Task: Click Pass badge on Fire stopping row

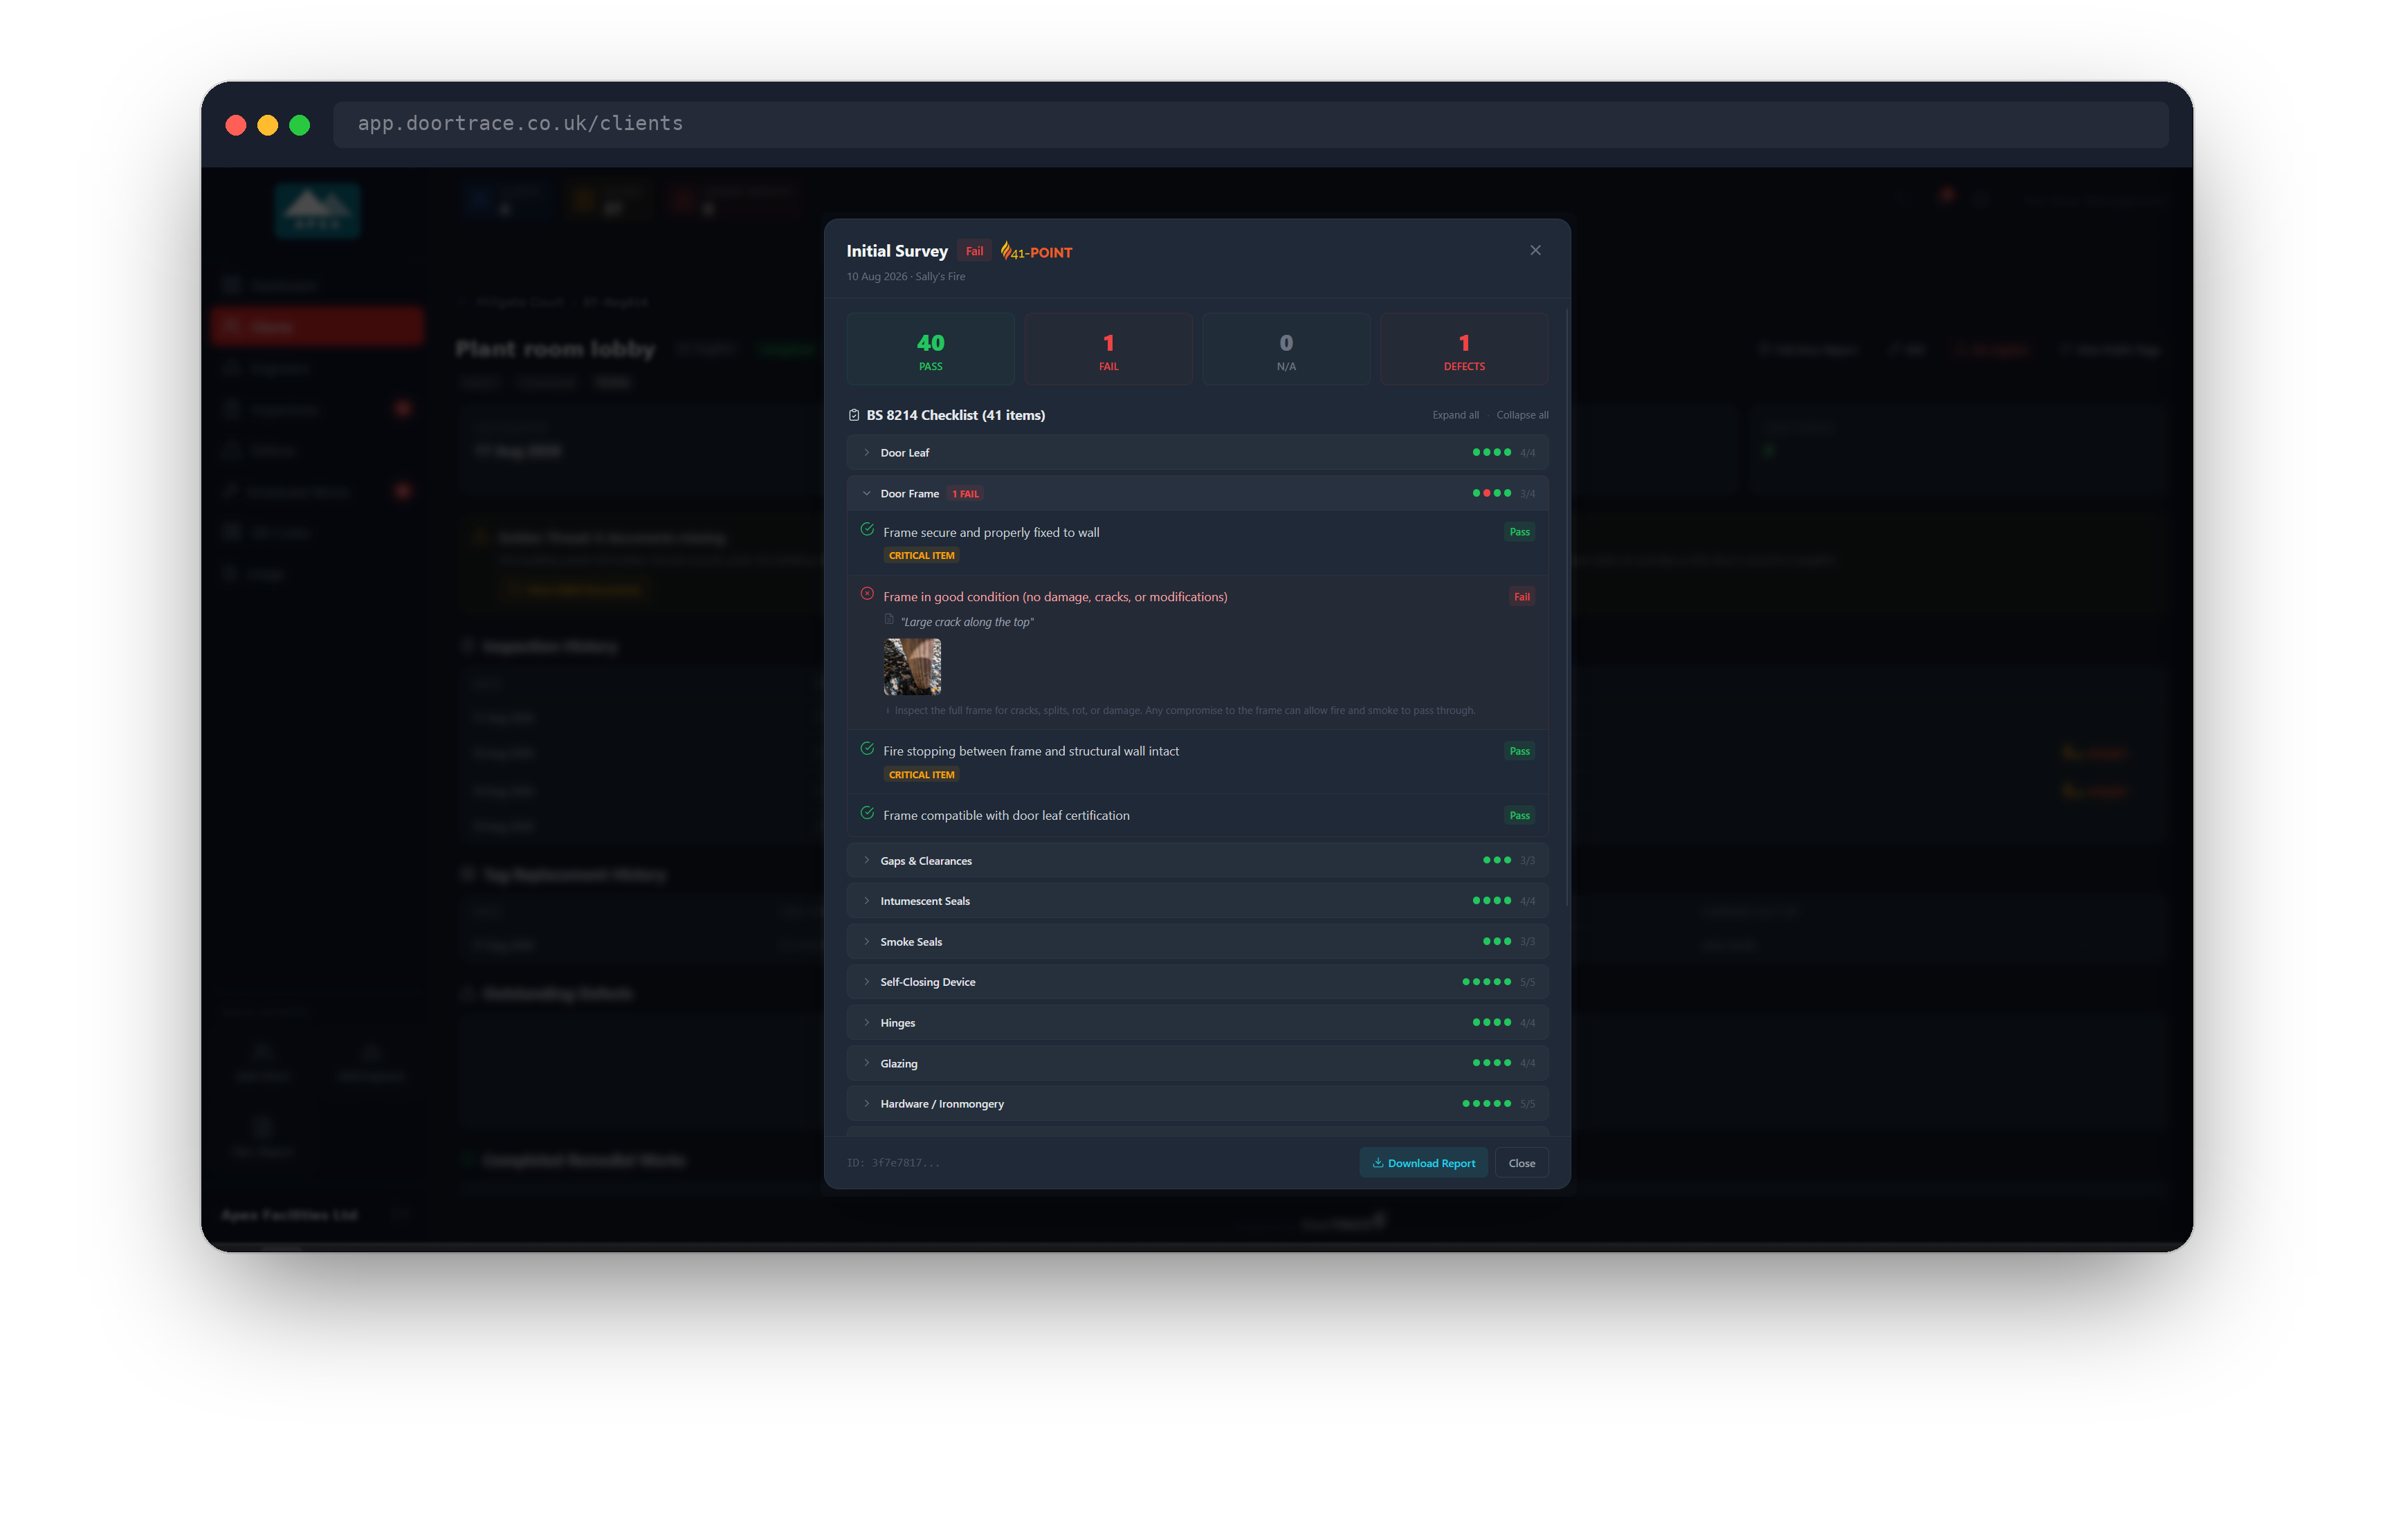Action: click(1519, 751)
